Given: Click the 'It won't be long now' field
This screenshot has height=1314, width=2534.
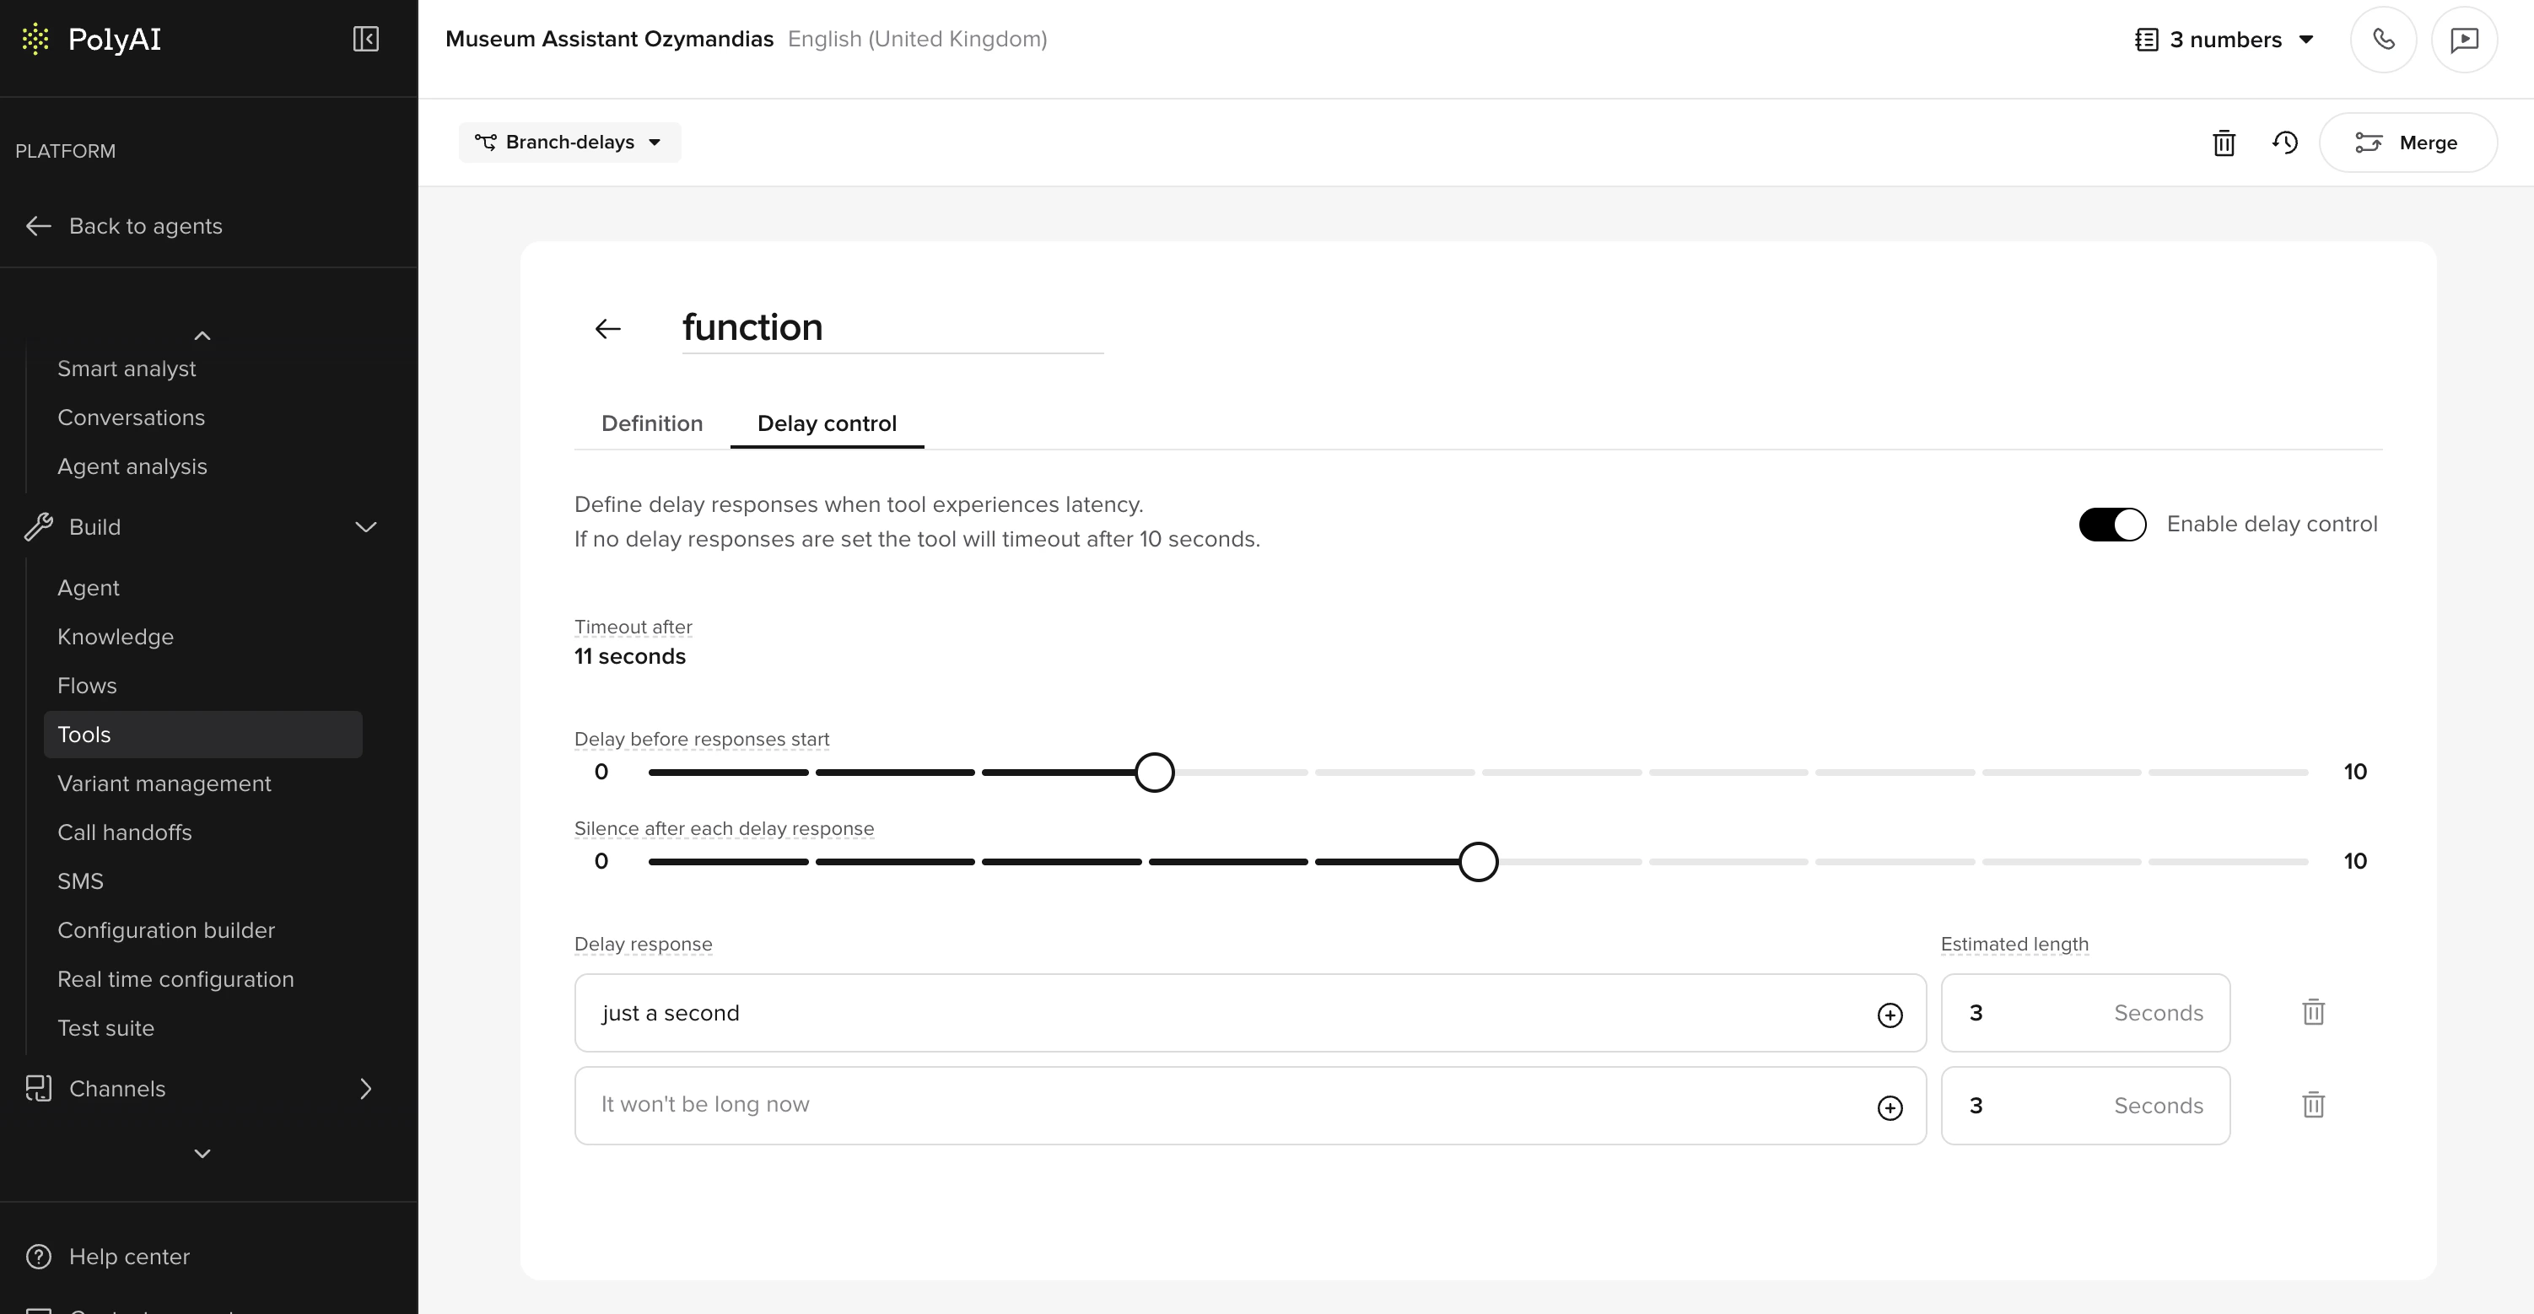Looking at the screenshot, I should pos(1220,1106).
